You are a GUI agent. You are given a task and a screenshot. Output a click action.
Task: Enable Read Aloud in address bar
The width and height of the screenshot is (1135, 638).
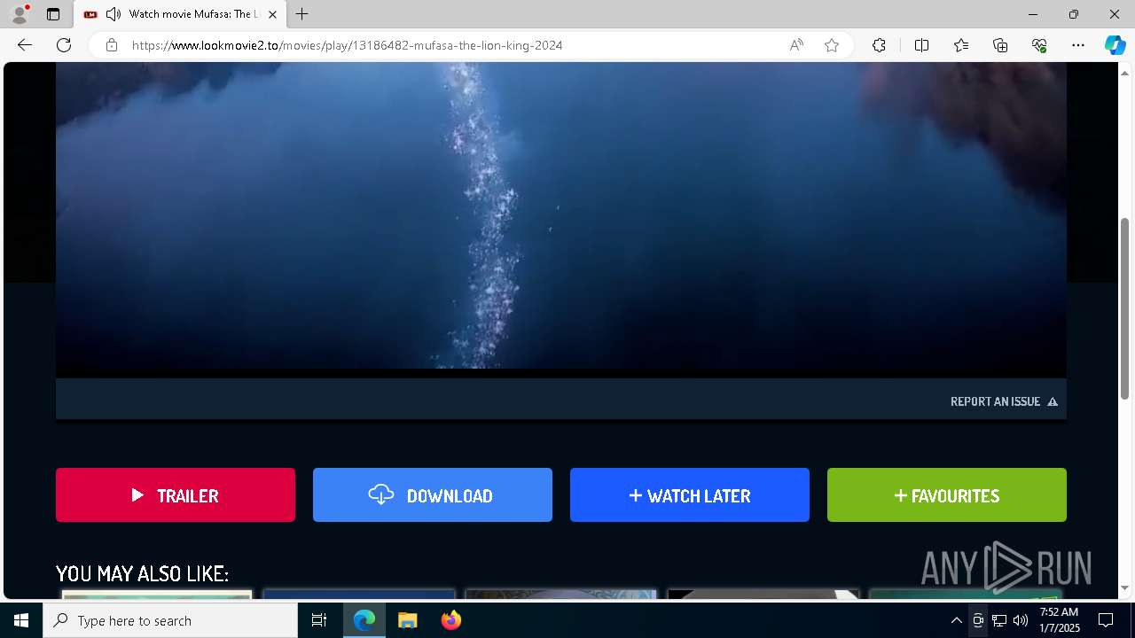coord(796,45)
